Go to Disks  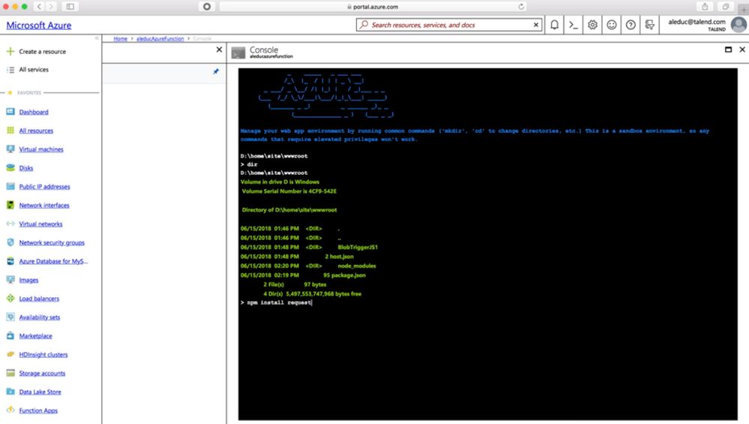26,168
